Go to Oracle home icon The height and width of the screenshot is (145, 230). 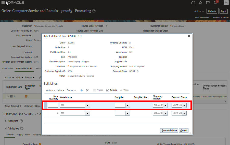(x=193, y=3)
